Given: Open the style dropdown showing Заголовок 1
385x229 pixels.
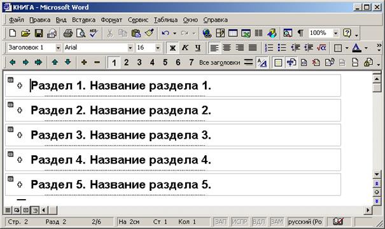Looking at the screenshot, I should pyautogui.click(x=58, y=48).
